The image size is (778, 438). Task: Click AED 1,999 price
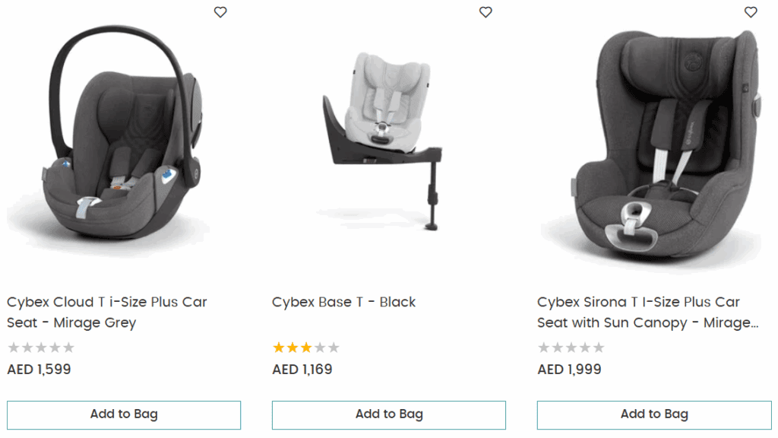[x=569, y=370]
